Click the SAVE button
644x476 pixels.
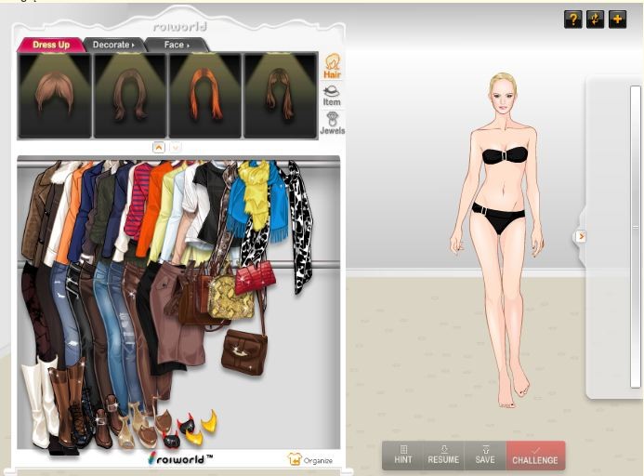tap(484, 455)
